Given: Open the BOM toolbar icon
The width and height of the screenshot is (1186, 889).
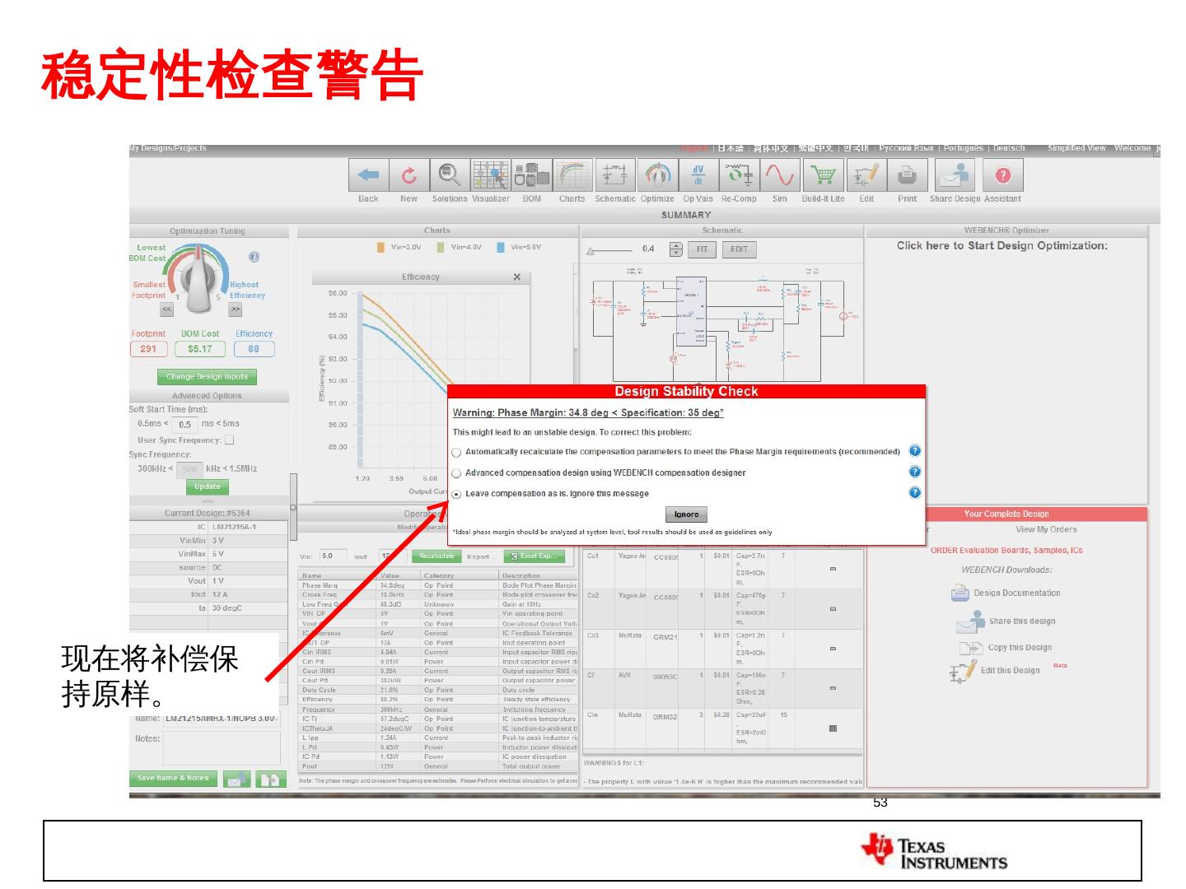Looking at the screenshot, I should click(532, 175).
